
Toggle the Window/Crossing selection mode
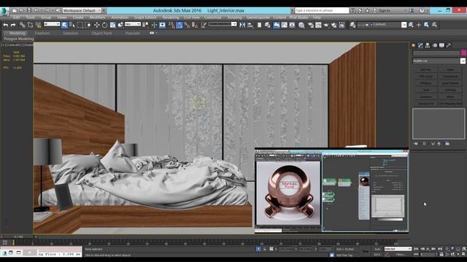[x=88, y=25]
